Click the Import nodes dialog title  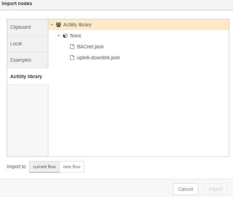tap(17, 3)
